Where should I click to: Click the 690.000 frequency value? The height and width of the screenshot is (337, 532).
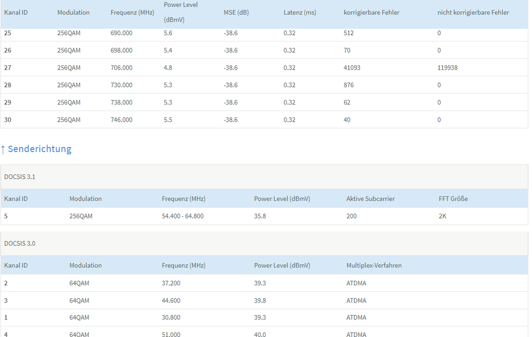pos(121,33)
